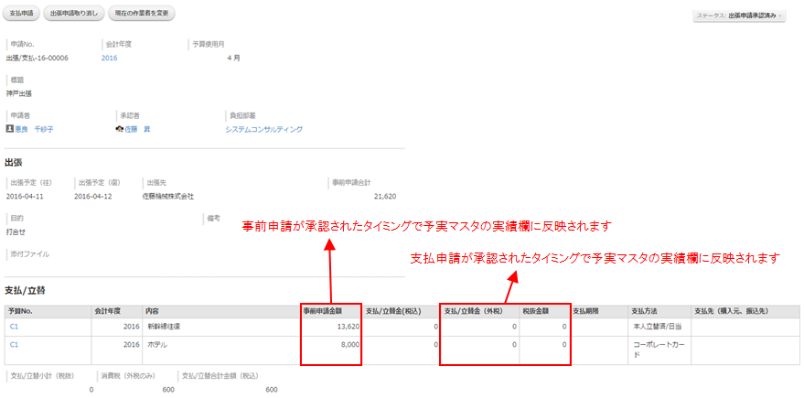Click the 本人立替済/日当 payment method cell
This screenshot has width=804, height=398.
(659, 327)
